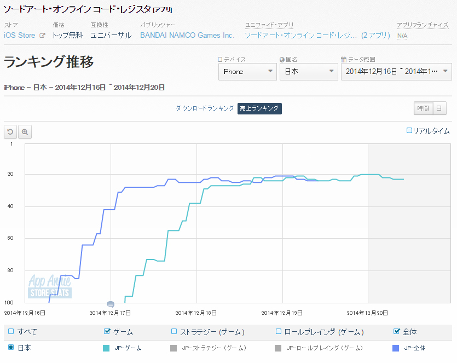Image resolution: width=457 pixels, height=363 pixels.
Task: Click the トップ無料 price value
Action: pos(68,35)
